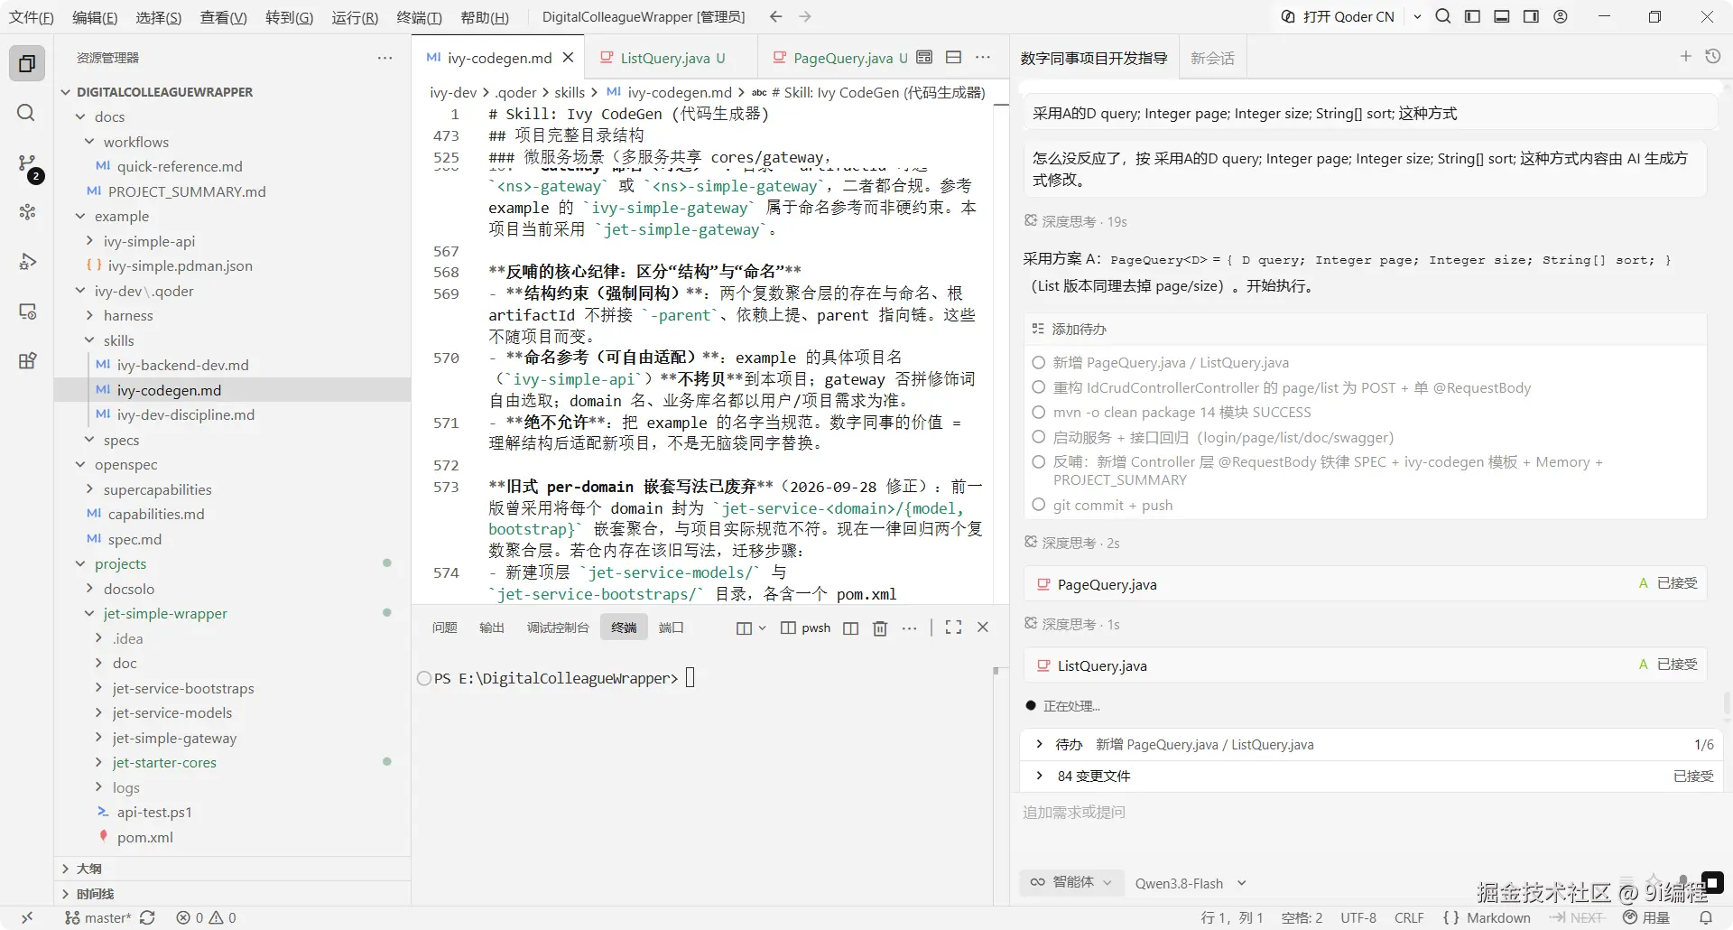Open the Explorer view in activity bar
The width and height of the screenshot is (1733, 930).
pos(27,63)
